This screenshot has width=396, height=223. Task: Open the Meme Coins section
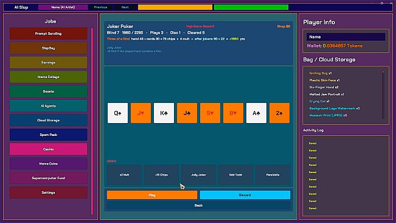tap(49, 163)
